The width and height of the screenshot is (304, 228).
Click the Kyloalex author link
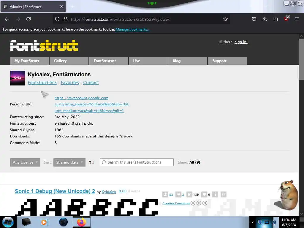[109, 192]
